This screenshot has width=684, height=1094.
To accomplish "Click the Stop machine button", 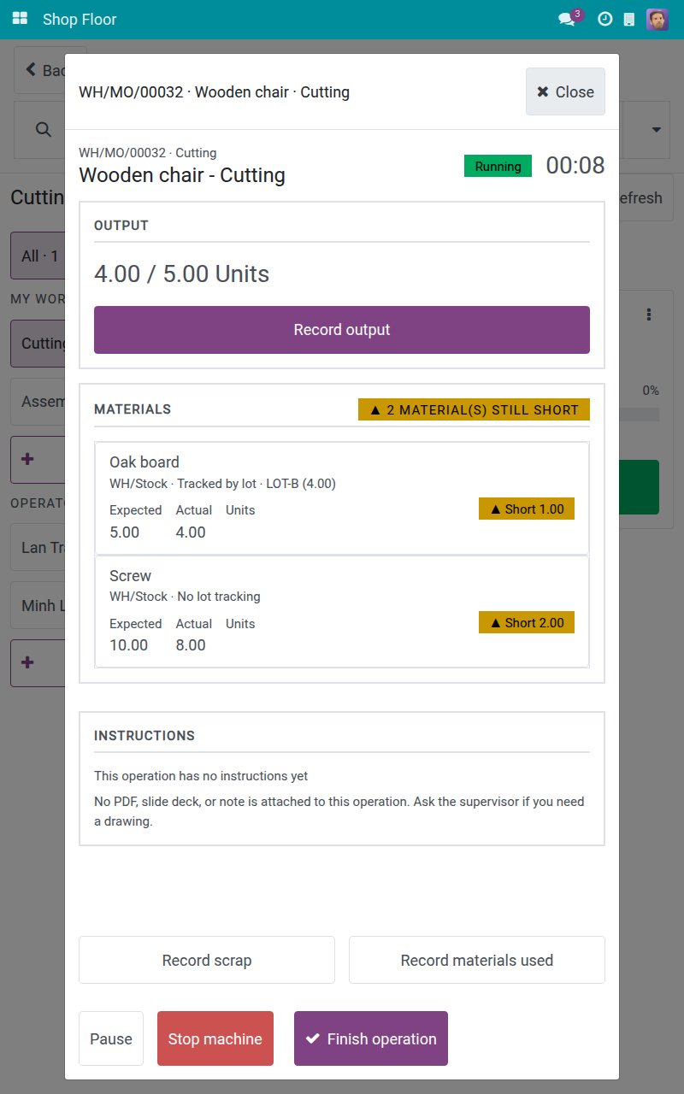I will [215, 1038].
